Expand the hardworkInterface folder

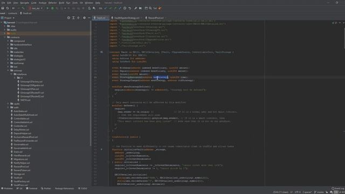[x=8, y=45]
